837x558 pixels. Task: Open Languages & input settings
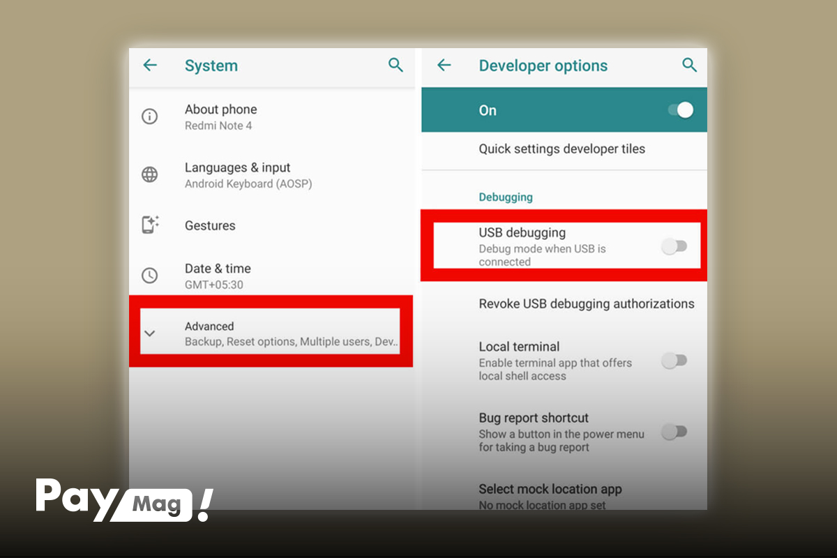coord(272,175)
